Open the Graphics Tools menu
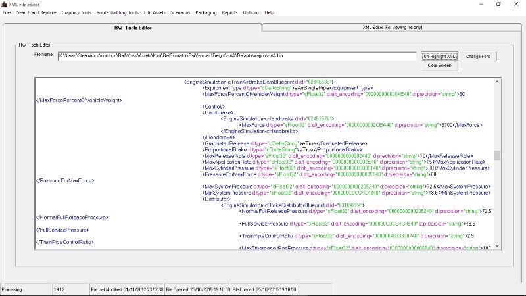The height and width of the screenshot is (296, 526). pyautogui.click(x=78, y=12)
